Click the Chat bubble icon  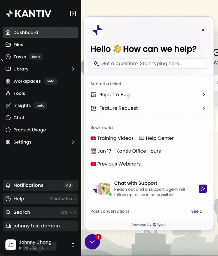point(8,118)
